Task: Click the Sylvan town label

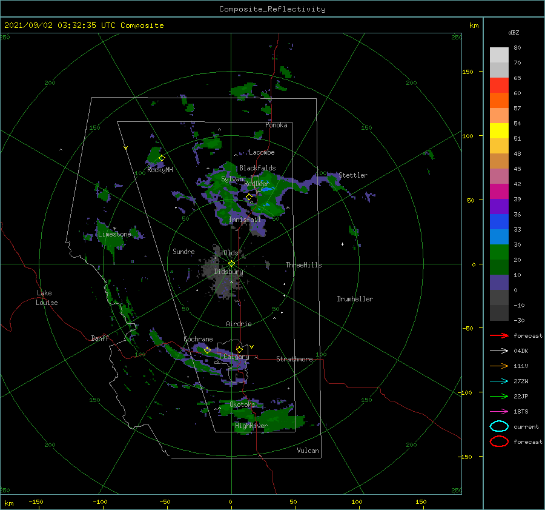Action: tap(232, 179)
